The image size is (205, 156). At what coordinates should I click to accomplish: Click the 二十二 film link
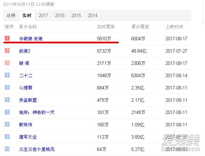[x=26, y=75]
